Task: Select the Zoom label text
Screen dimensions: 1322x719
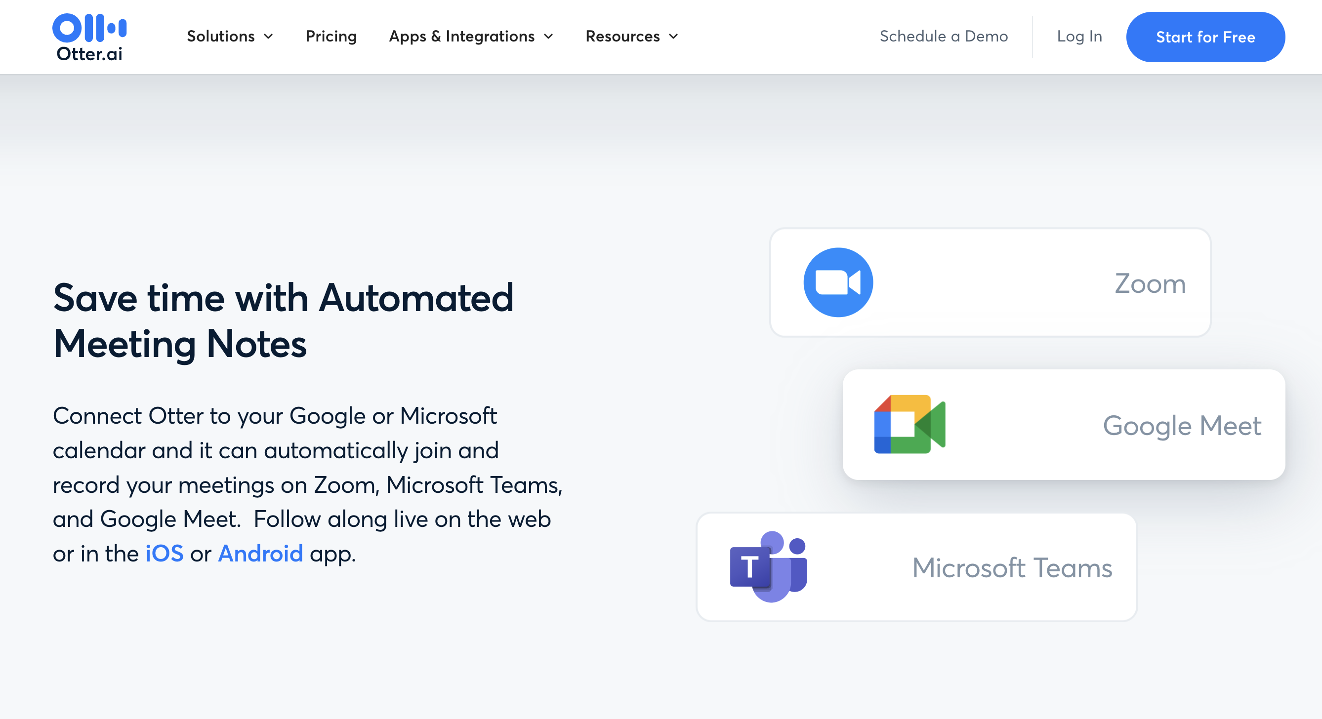Action: [x=1150, y=283]
